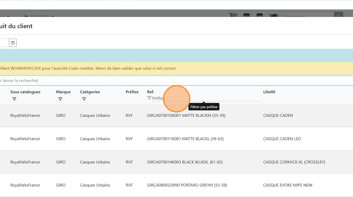Click the product search field above the table
The height and width of the screenshot is (197, 353).
[x=154, y=80]
